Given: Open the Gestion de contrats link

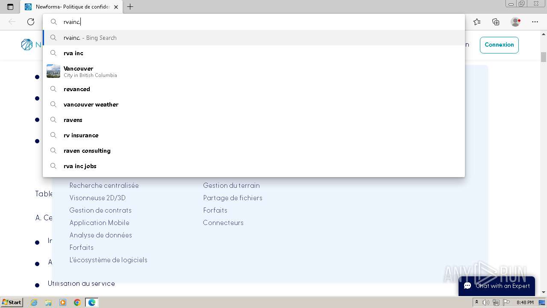Looking at the screenshot, I should [100, 210].
